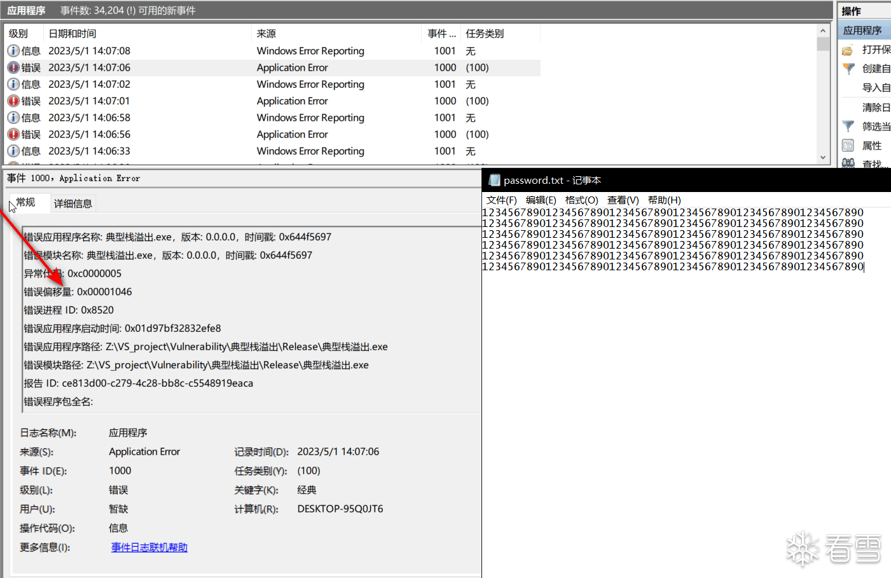The image size is (891, 578).
Task: Click the 关键字(K) value 经典
Action: (x=307, y=490)
